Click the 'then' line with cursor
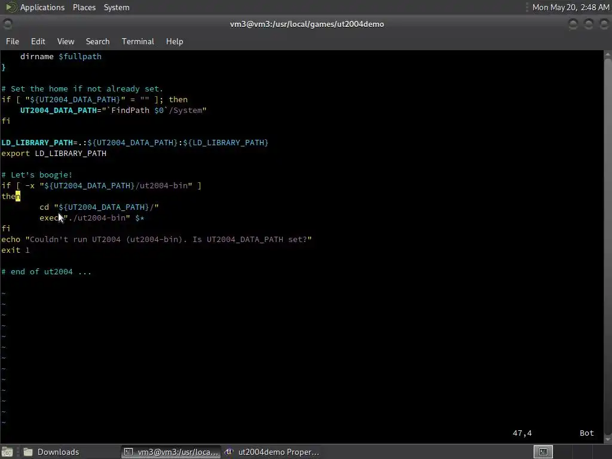Viewport: 612px width, 459px height. coord(11,196)
